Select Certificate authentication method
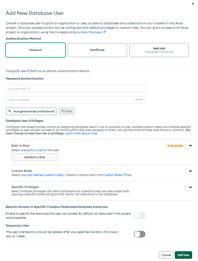This screenshot has width=198, height=261. 97,50
